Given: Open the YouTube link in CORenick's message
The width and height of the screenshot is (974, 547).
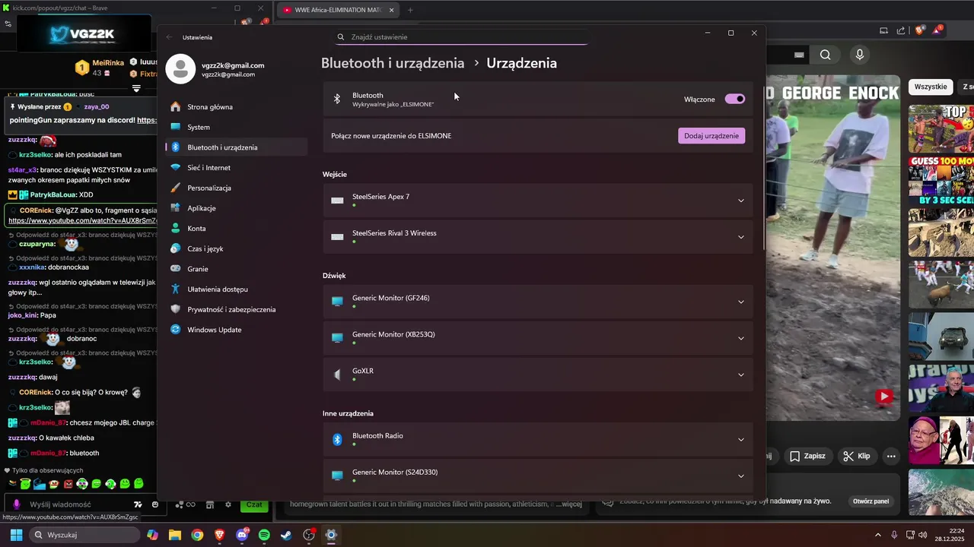Looking at the screenshot, I should coord(82,220).
